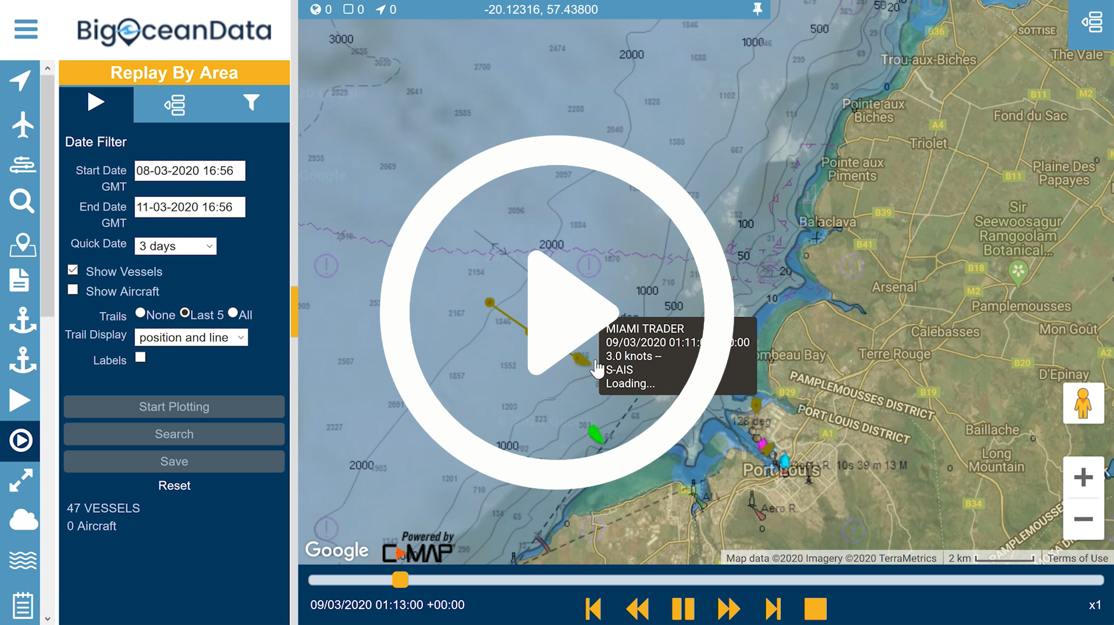Viewport: 1114px width, 625px height.
Task: Click the Reset link
Action: click(174, 486)
